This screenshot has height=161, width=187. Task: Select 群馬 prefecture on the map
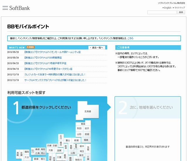76,146
